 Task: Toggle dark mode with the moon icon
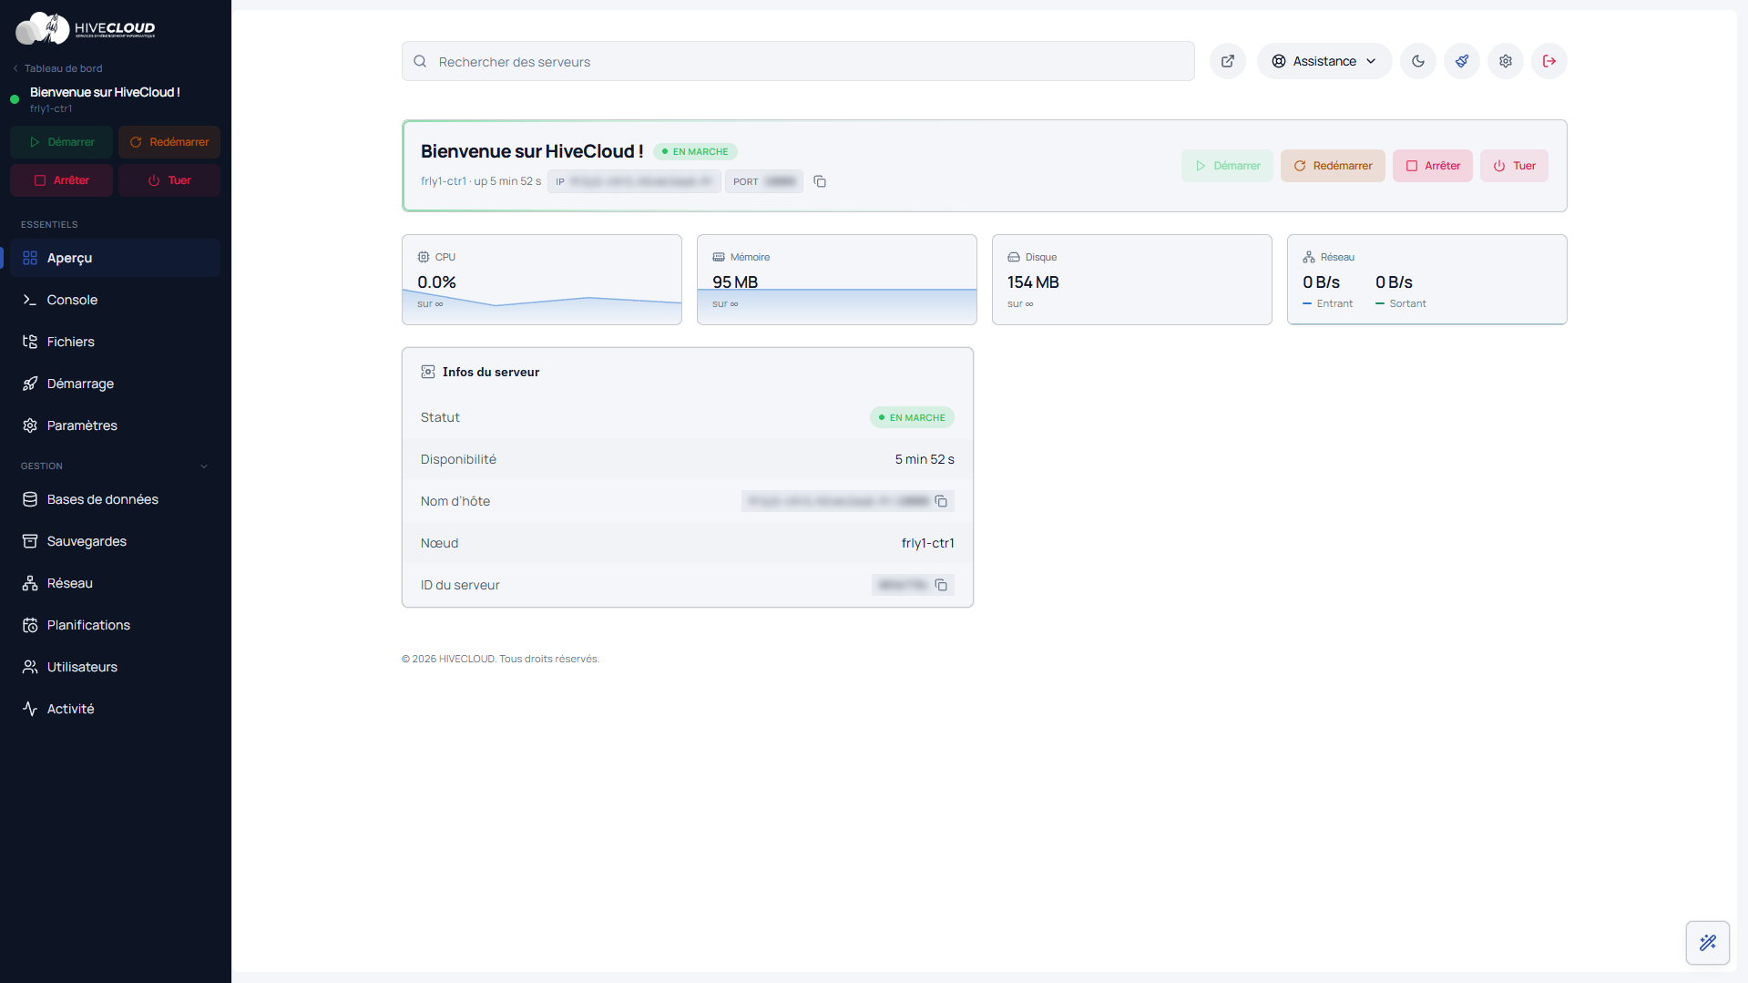(x=1418, y=61)
